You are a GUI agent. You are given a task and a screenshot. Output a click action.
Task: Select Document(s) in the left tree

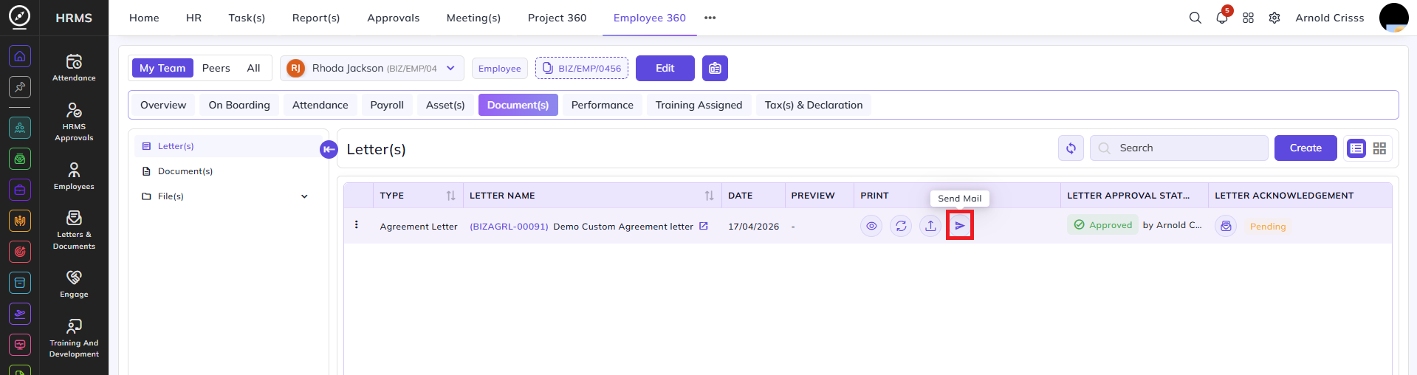pos(227,171)
